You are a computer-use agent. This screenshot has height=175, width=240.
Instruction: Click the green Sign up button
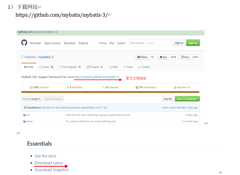click(193, 43)
